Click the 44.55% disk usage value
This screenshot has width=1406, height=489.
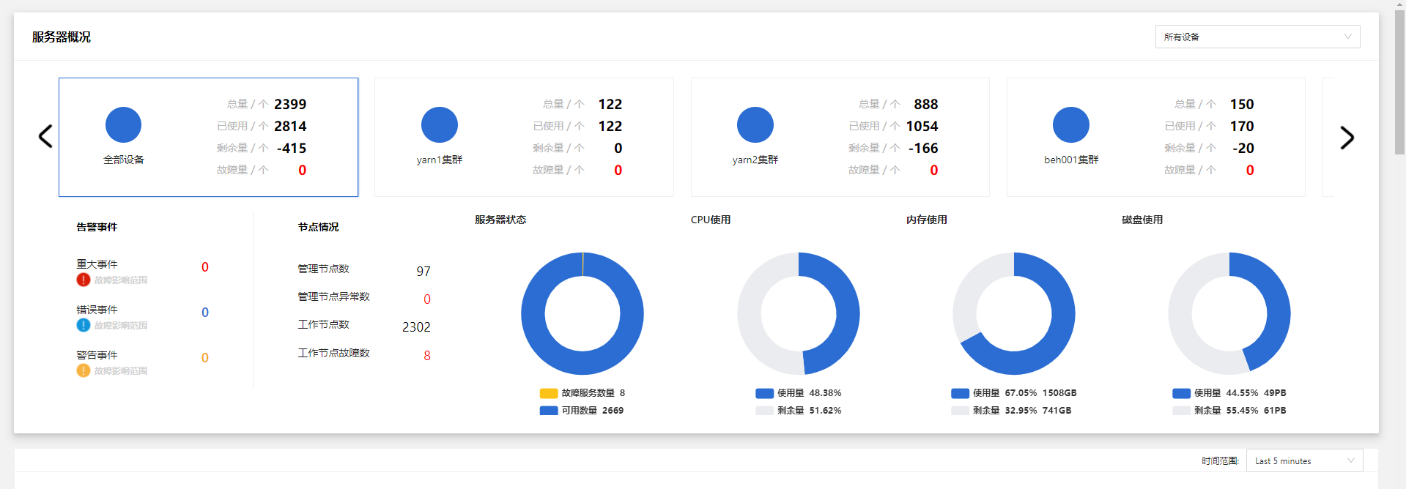coord(1242,393)
